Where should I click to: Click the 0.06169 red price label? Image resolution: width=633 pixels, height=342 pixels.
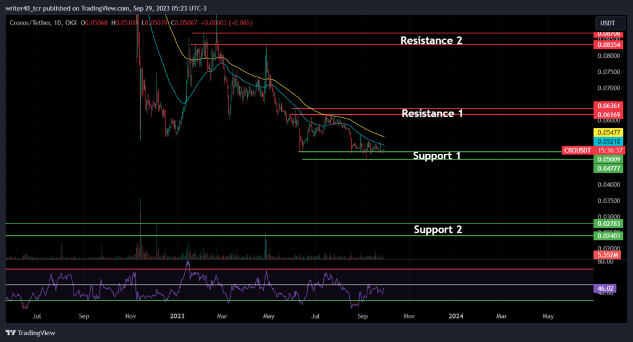pos(608,115)
